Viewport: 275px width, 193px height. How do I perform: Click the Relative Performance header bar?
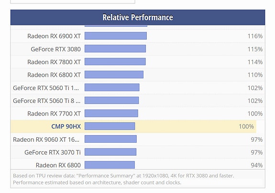pyautogui.click(x=138, y=17)
